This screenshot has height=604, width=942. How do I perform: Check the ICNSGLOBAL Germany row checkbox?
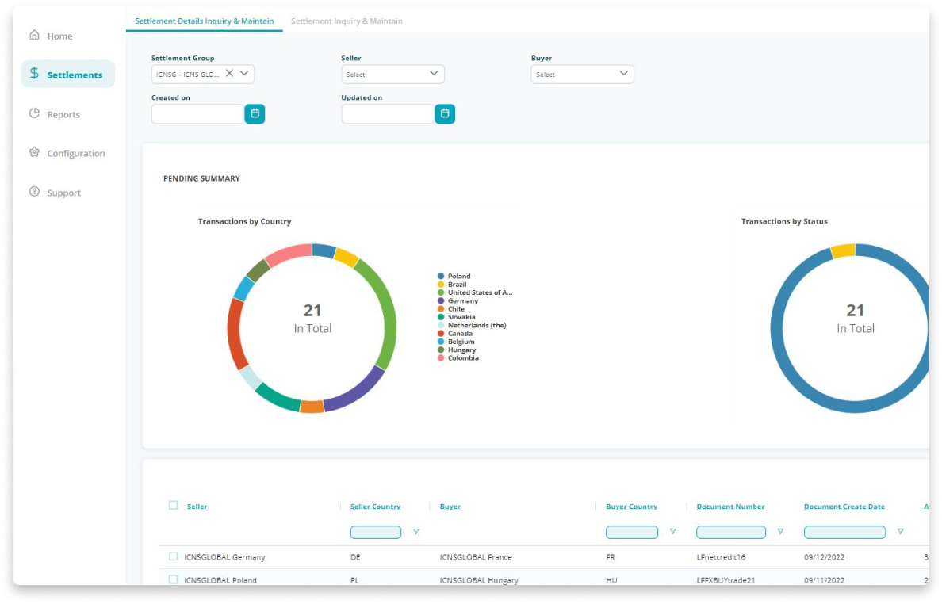pos(174,556)
